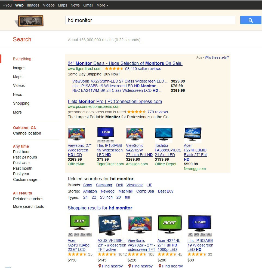
Task: Expand More in the left sidebar
Action: [x=17, y=112]
